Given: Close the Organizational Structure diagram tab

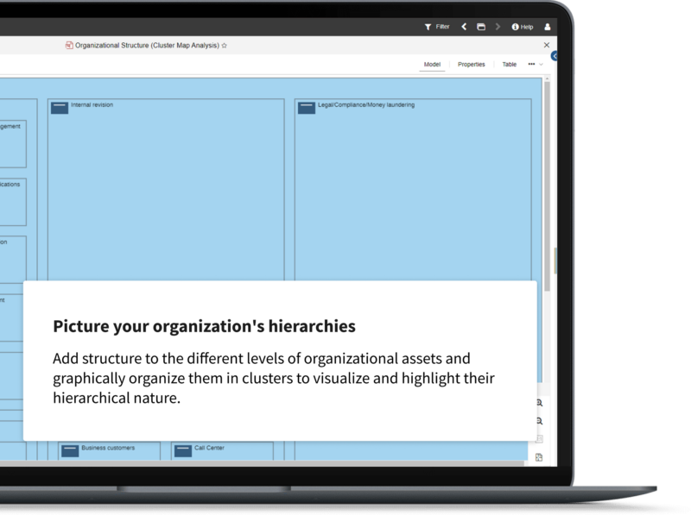Looking at the screenshot, I should click(546, 45).
